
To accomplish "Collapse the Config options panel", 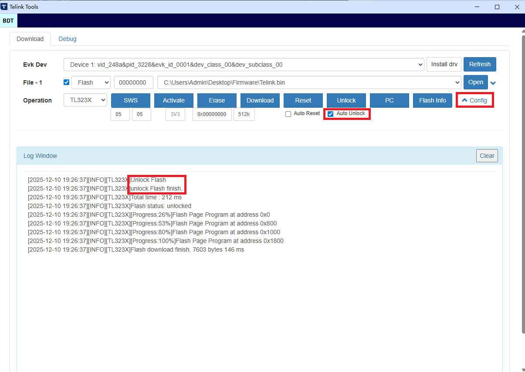I will [x=474, y=100].
